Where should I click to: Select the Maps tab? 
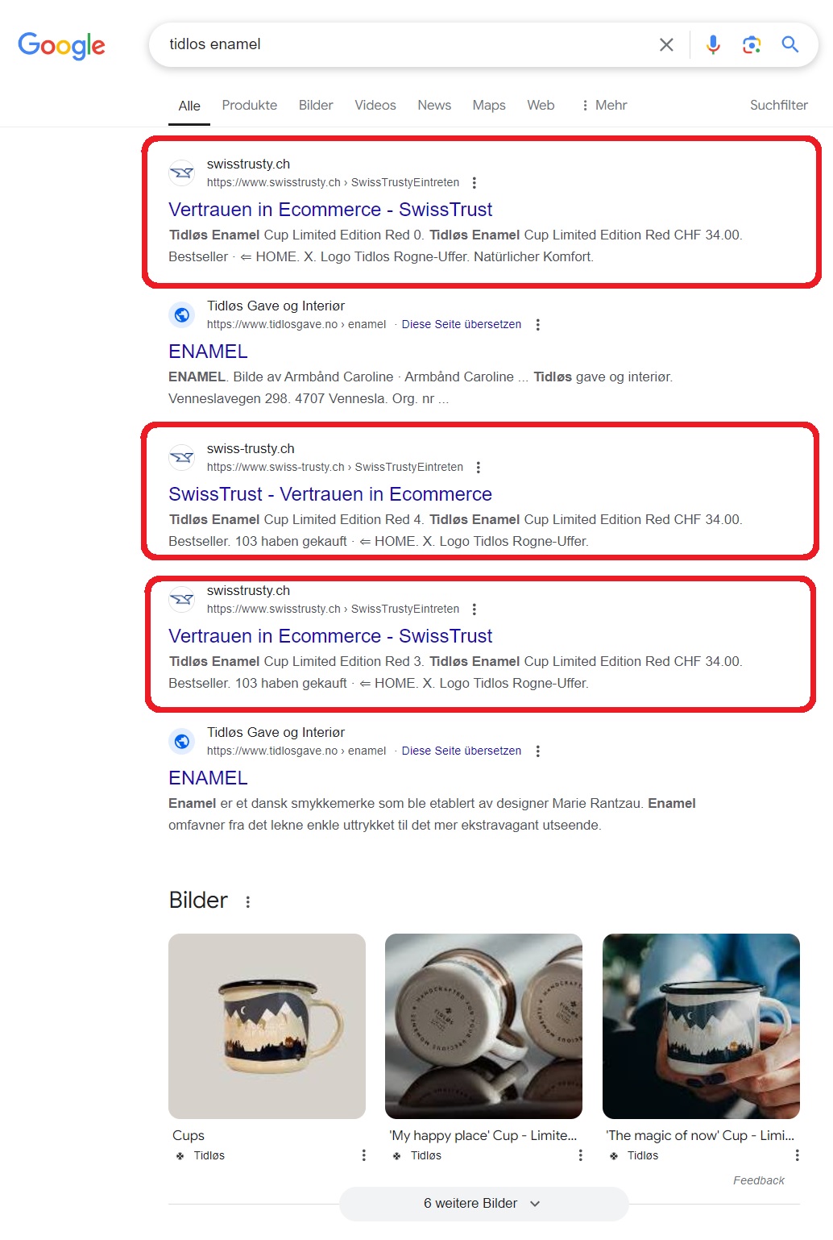click(489, 106)
